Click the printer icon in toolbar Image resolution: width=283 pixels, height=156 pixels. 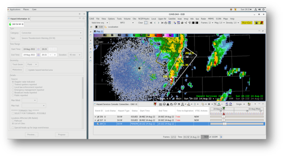point(182,23)
